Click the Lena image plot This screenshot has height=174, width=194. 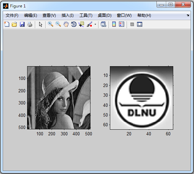pyautogui.click(x=59, y=98)
